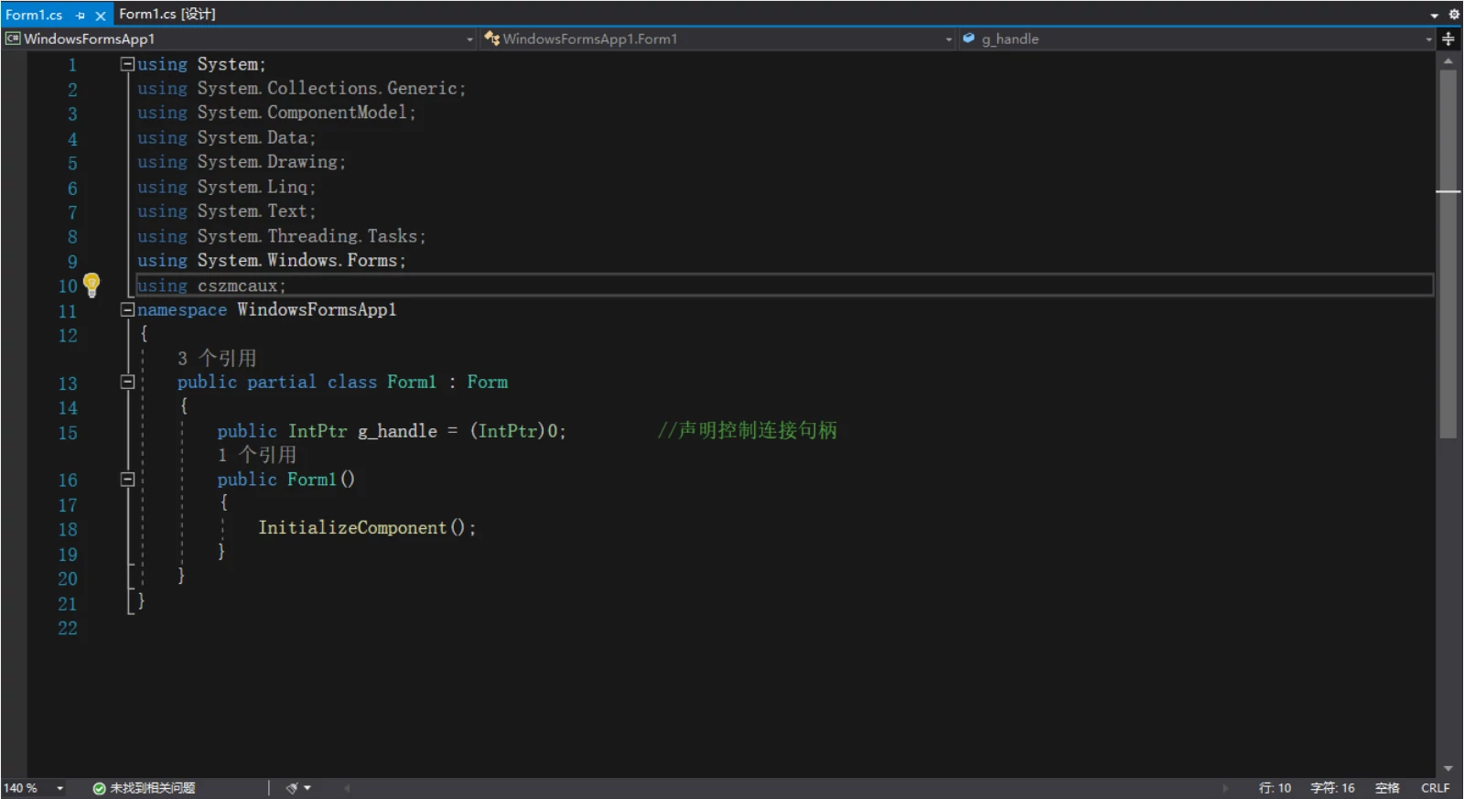Close the Form1.cs tab

[101, 16]
